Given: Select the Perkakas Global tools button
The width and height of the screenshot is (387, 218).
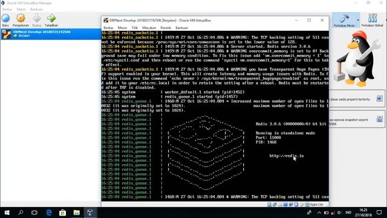Looking at the screenshot, I should click(x=372, y=20).
